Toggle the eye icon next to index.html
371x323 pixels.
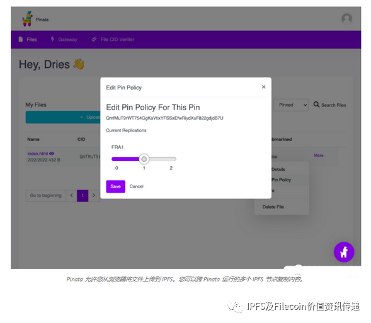[52, 154]
